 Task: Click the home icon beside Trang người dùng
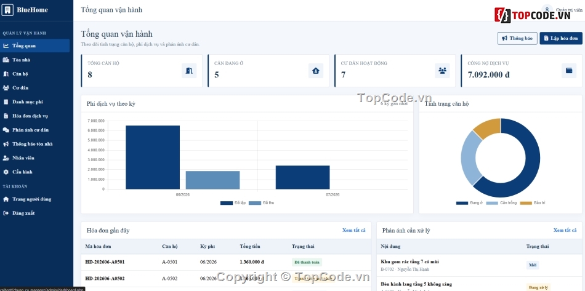(x=6, y=199)
